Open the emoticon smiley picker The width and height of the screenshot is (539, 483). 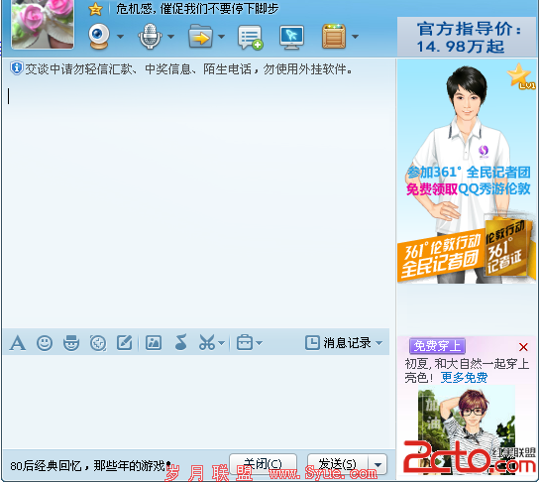45,343
